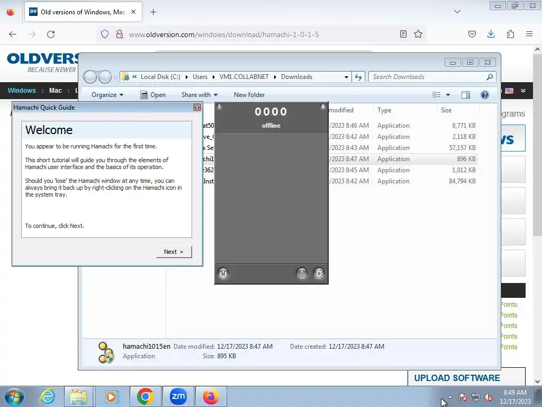This screenshot has width=542, height=407.
Task: Click the Firefox reload button
Action: pyautogui.click(x=51, y=34)
